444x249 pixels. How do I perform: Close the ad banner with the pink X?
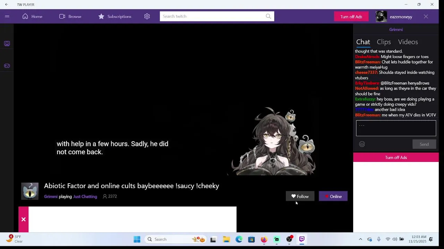point(23,219)
